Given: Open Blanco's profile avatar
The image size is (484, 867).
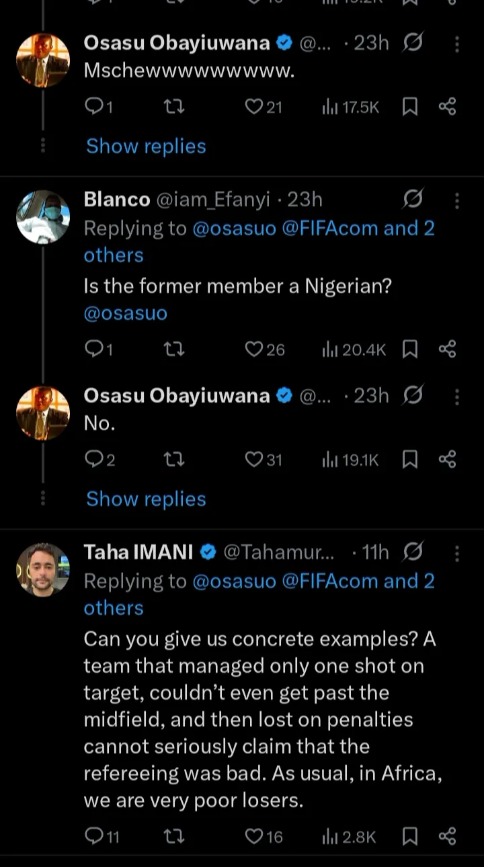Looking at the screenshot, I should pos(43,216).
